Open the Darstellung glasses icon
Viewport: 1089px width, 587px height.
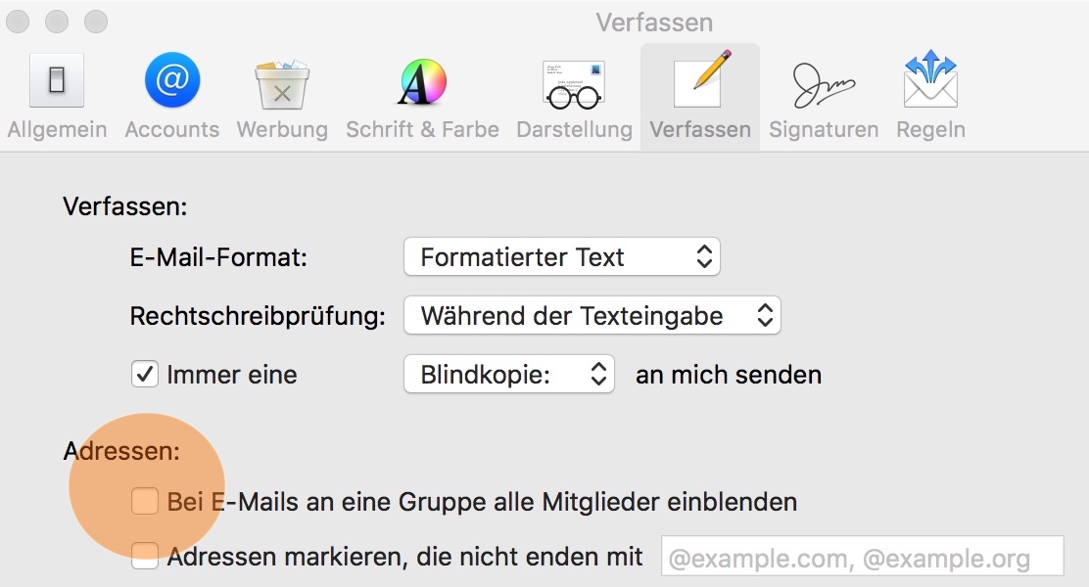[x=574, y=83]
